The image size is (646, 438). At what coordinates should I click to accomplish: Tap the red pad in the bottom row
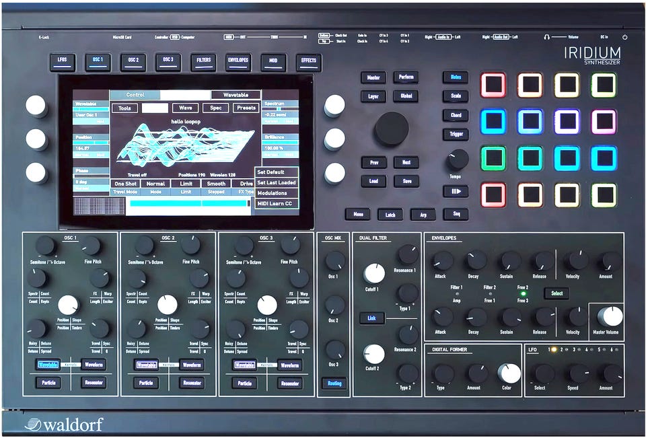tap(493, 194)
